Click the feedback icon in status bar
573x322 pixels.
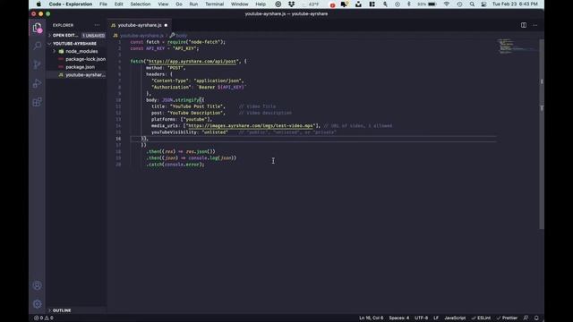click(x=526, y=318)
